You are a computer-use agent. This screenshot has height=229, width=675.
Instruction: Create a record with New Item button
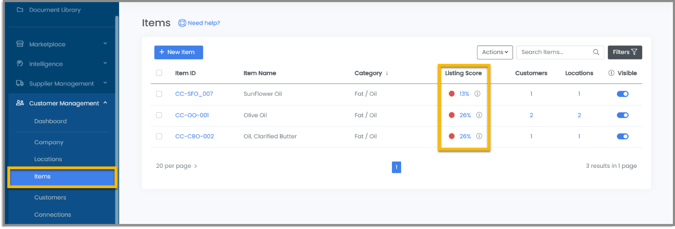click(x=178, y=52)
